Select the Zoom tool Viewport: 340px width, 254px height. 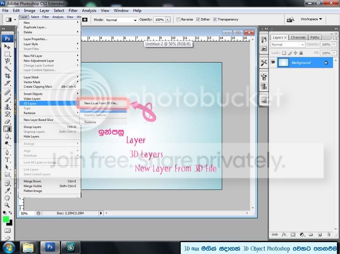tap(7, 205)
